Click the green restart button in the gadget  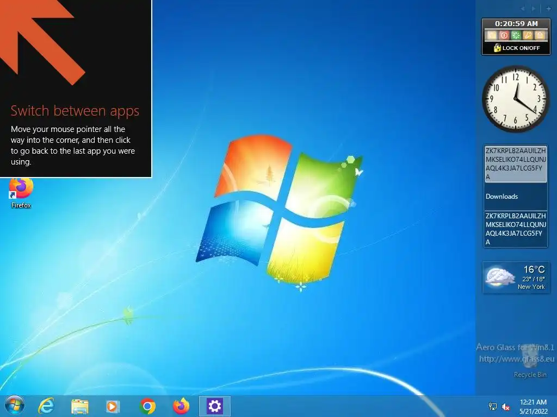[516, 35]
